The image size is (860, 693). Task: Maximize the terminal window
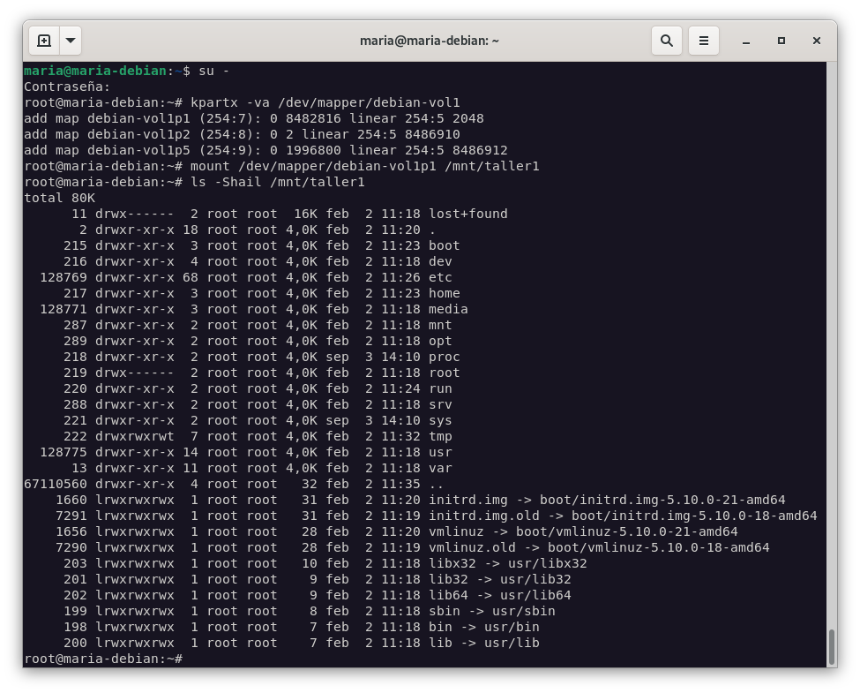pyautogui.click(x=781, y=41)
